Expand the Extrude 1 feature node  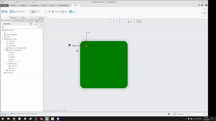coord(7,64)
